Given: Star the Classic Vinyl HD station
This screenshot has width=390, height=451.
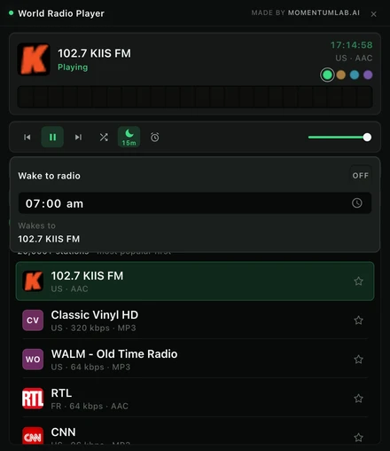Looking at the screenshot, I should [358, 320].
